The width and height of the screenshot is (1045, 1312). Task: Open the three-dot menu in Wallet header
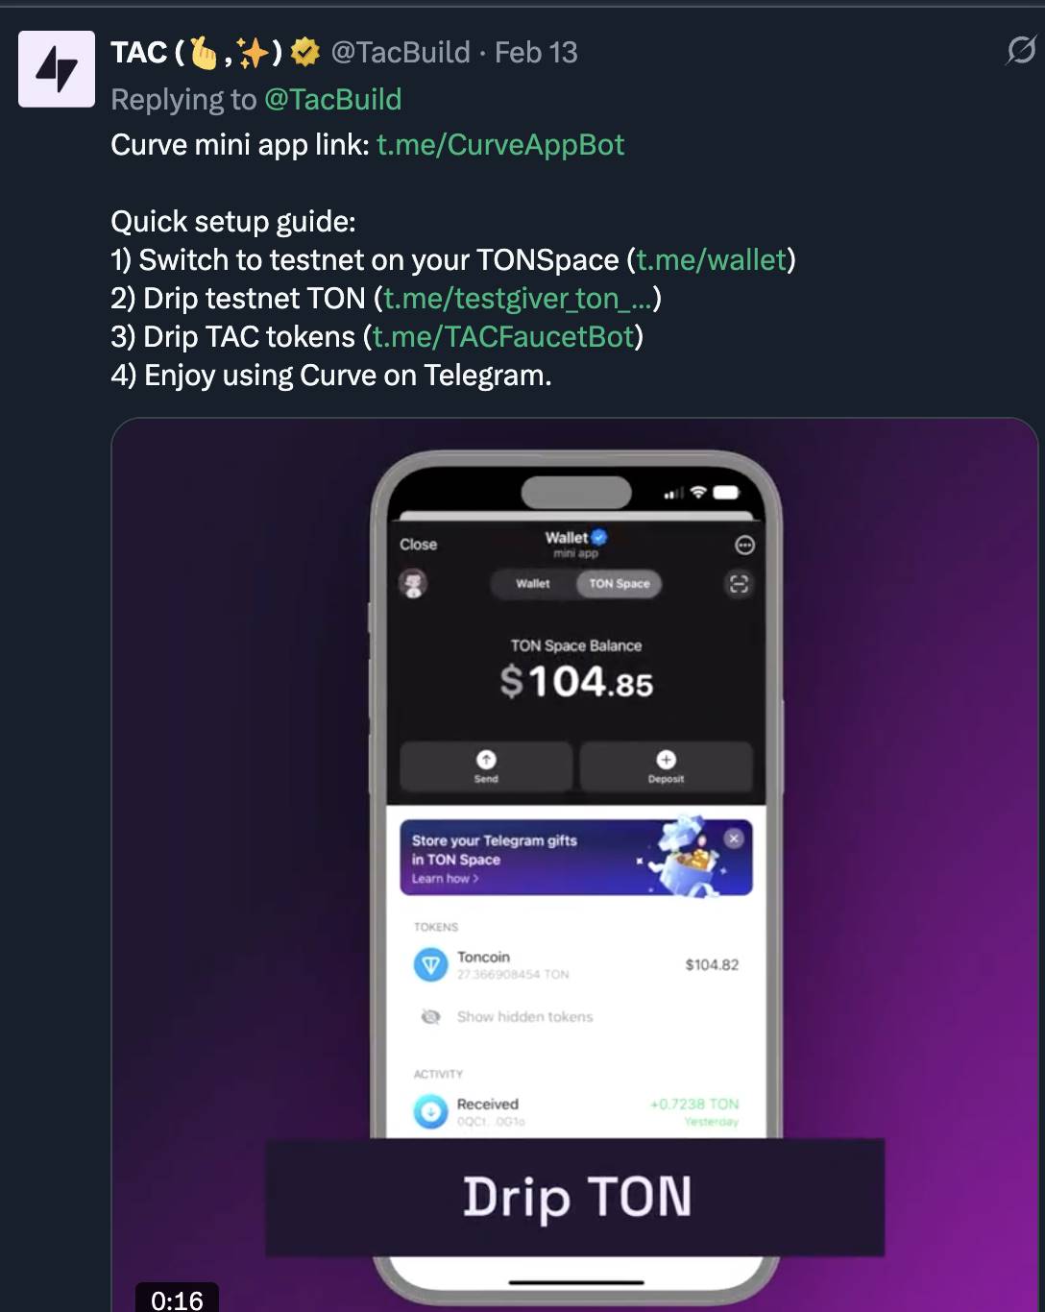[744, 546]
